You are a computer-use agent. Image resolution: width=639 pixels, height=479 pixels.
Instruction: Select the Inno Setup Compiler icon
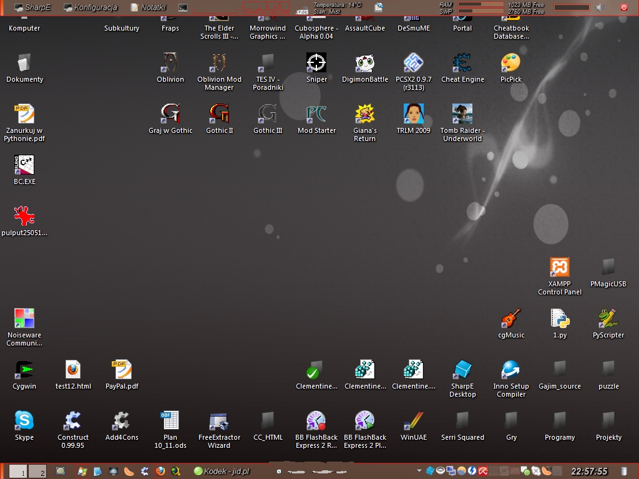(511, 370)
